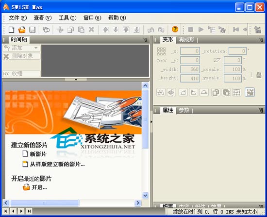Click the Save floppy disk icon
The height and width of the screenshot is (217, 267).
click(32, 30)
